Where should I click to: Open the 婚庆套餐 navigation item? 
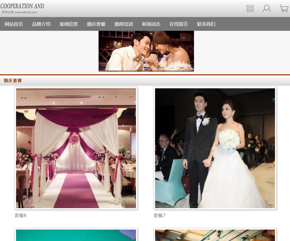[96, 24]
